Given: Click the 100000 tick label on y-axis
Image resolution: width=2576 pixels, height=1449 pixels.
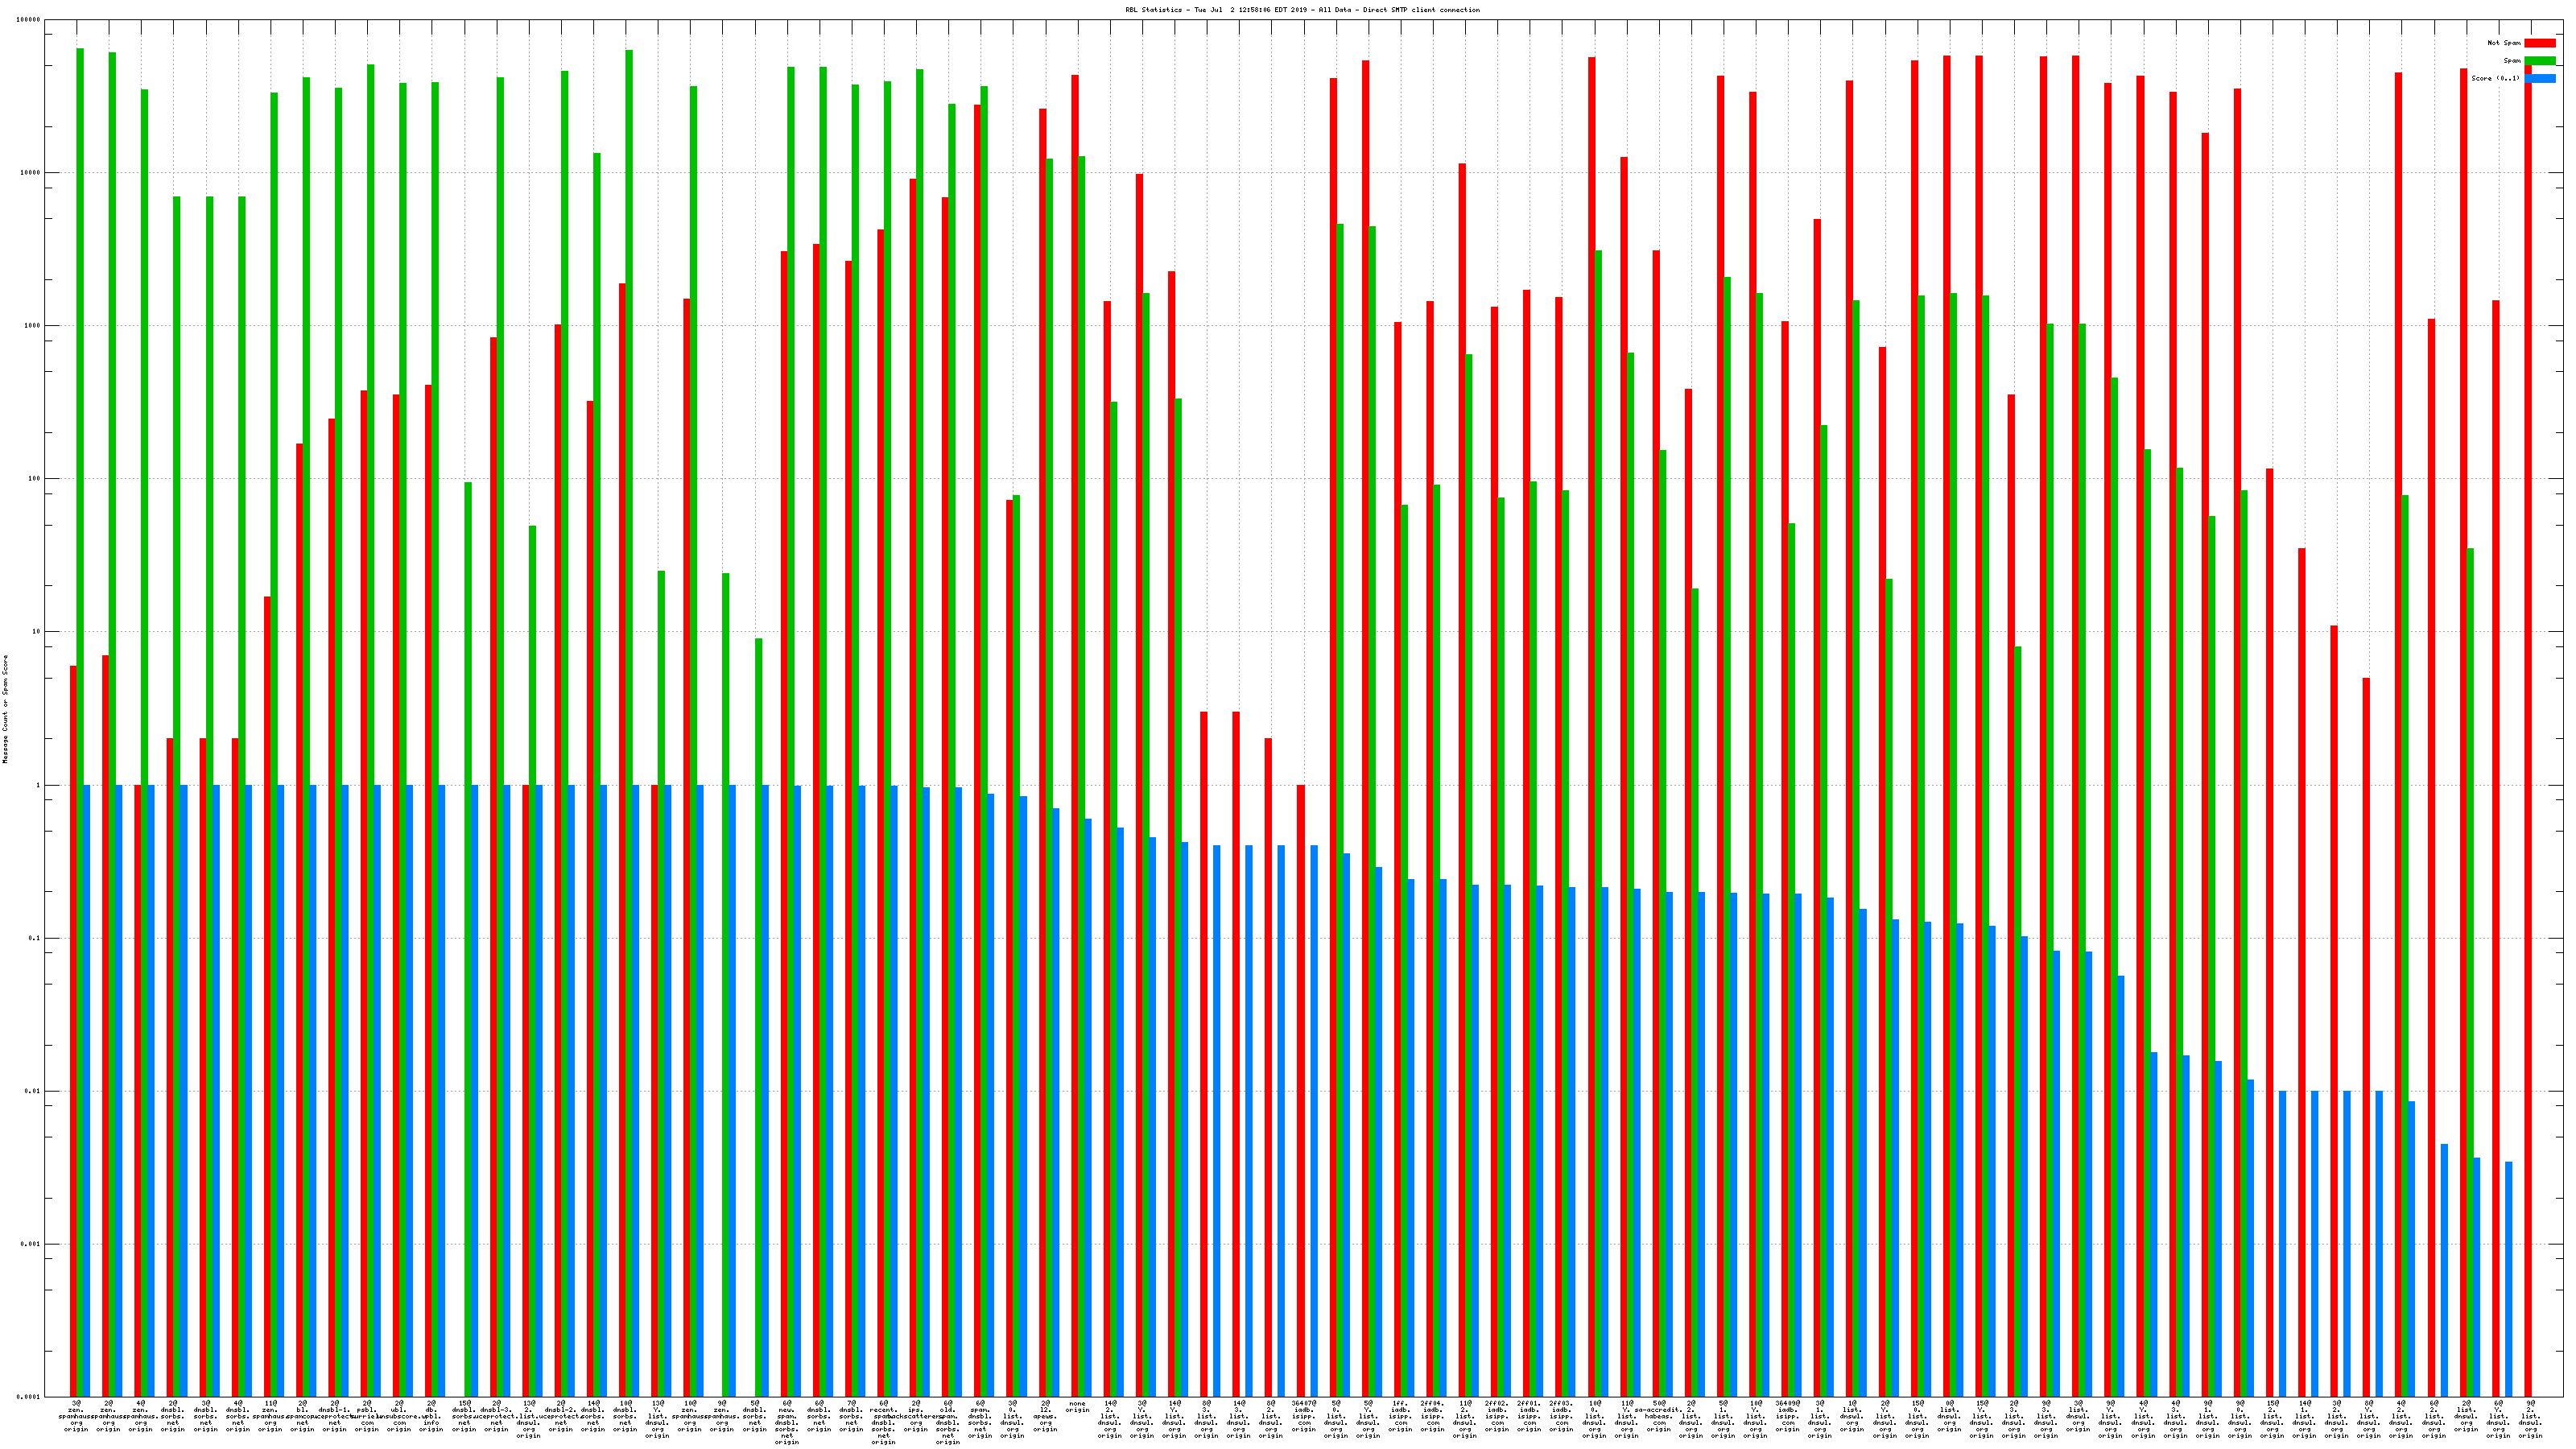Looking at the screenshot, I should 28,20.
